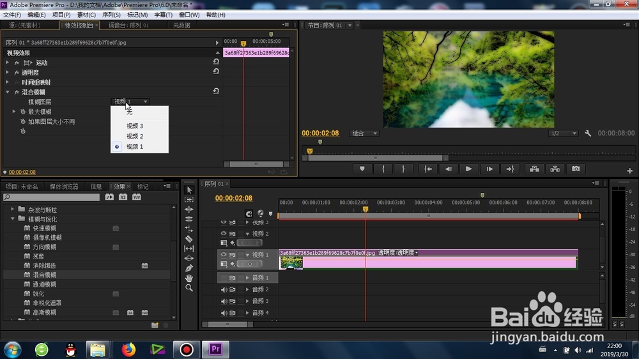Open program monitor settings wrench
639x359 pixels.
(x=588, y=134)
